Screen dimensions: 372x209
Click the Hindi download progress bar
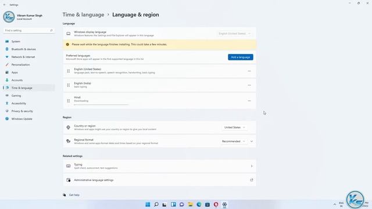(x=102, y=105)
